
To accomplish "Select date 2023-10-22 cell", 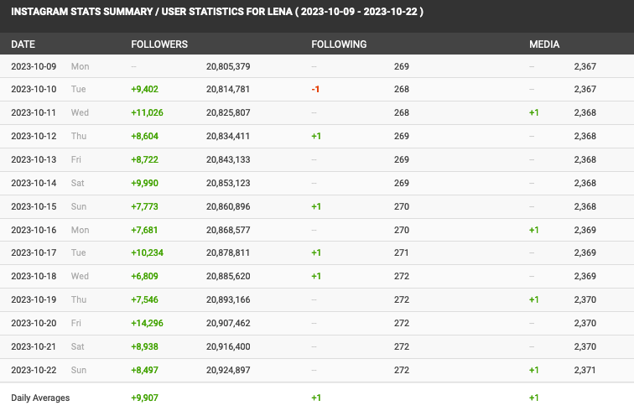I will pos(34,370).
